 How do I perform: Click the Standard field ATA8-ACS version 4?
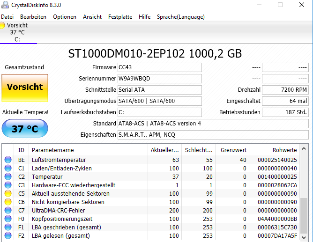click(213, 124)
